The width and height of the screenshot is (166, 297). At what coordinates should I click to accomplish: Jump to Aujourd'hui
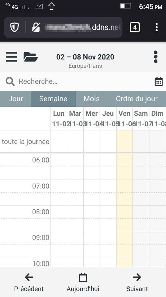click(x=83, y=282)
